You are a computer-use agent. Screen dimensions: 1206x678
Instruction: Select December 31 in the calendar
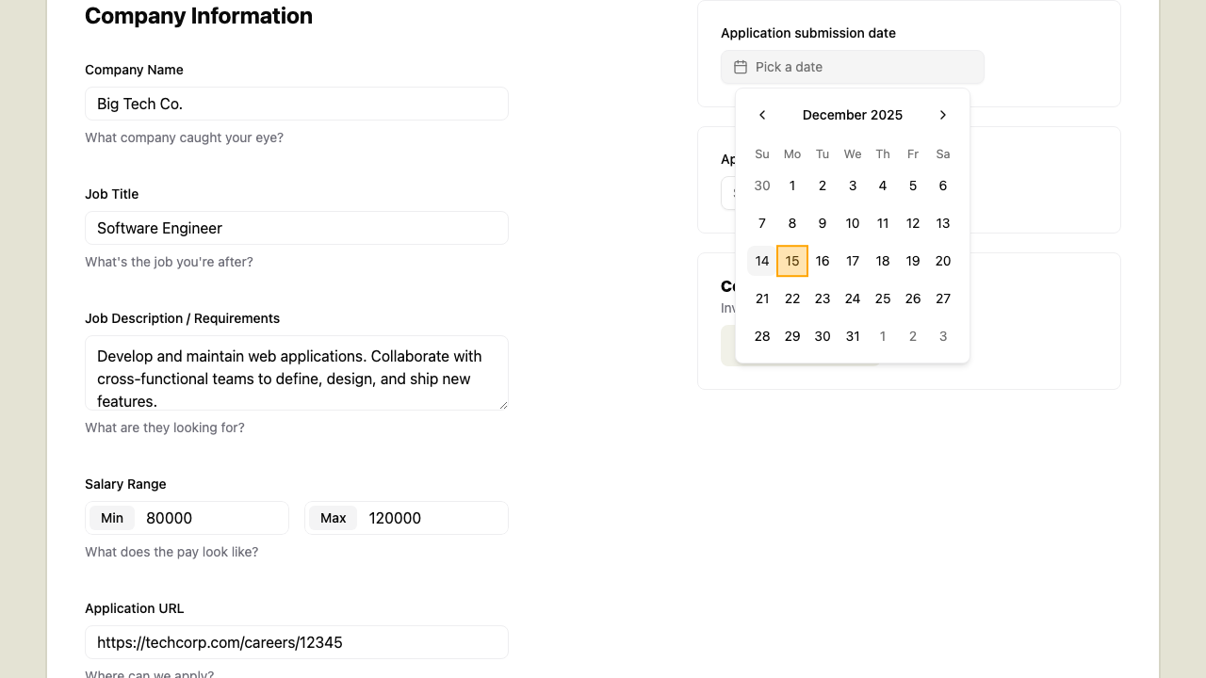coord(853,336)
